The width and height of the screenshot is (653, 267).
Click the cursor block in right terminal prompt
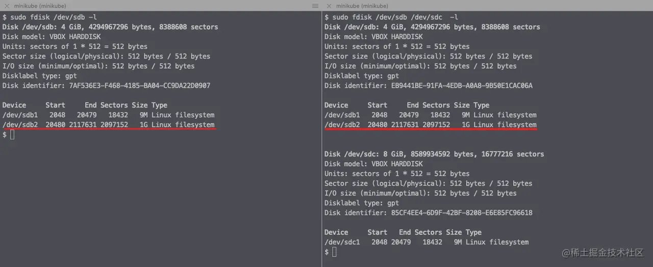click(335, 252)
